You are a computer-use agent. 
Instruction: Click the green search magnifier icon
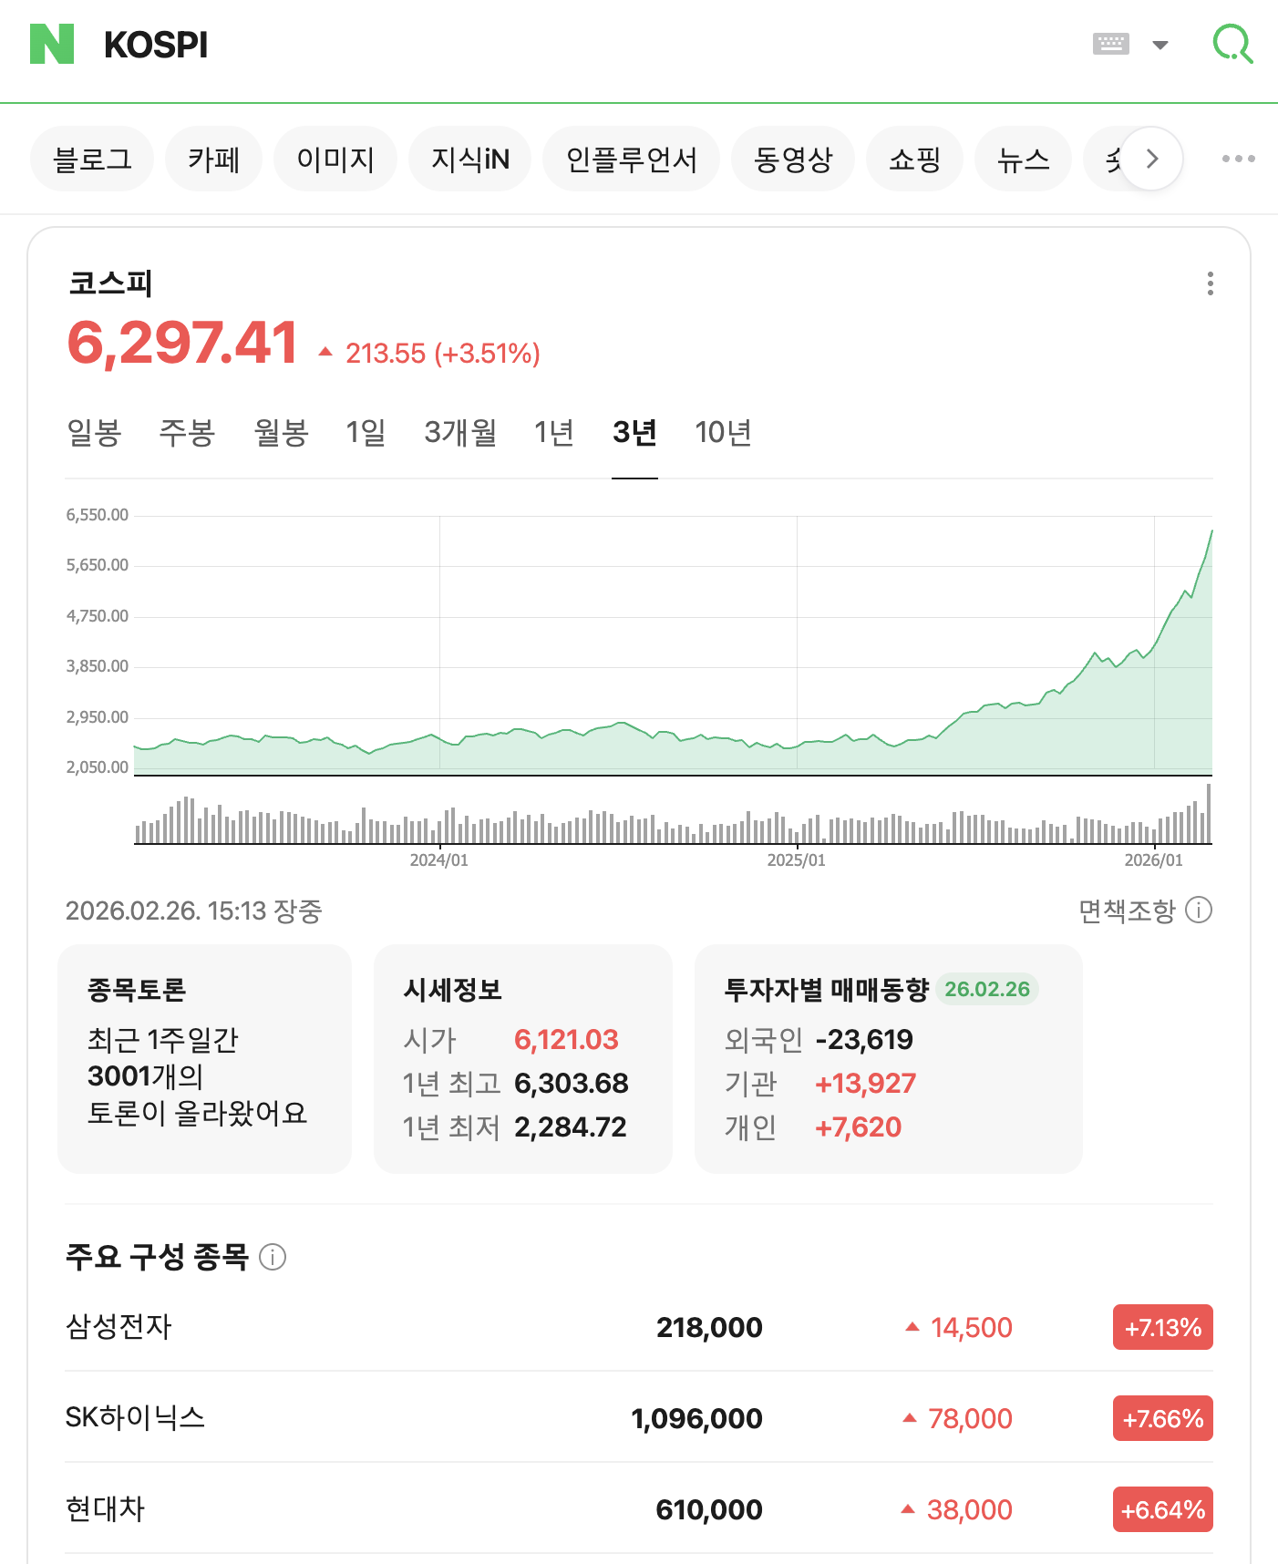pyautogui.click(x=1232, y=44)
